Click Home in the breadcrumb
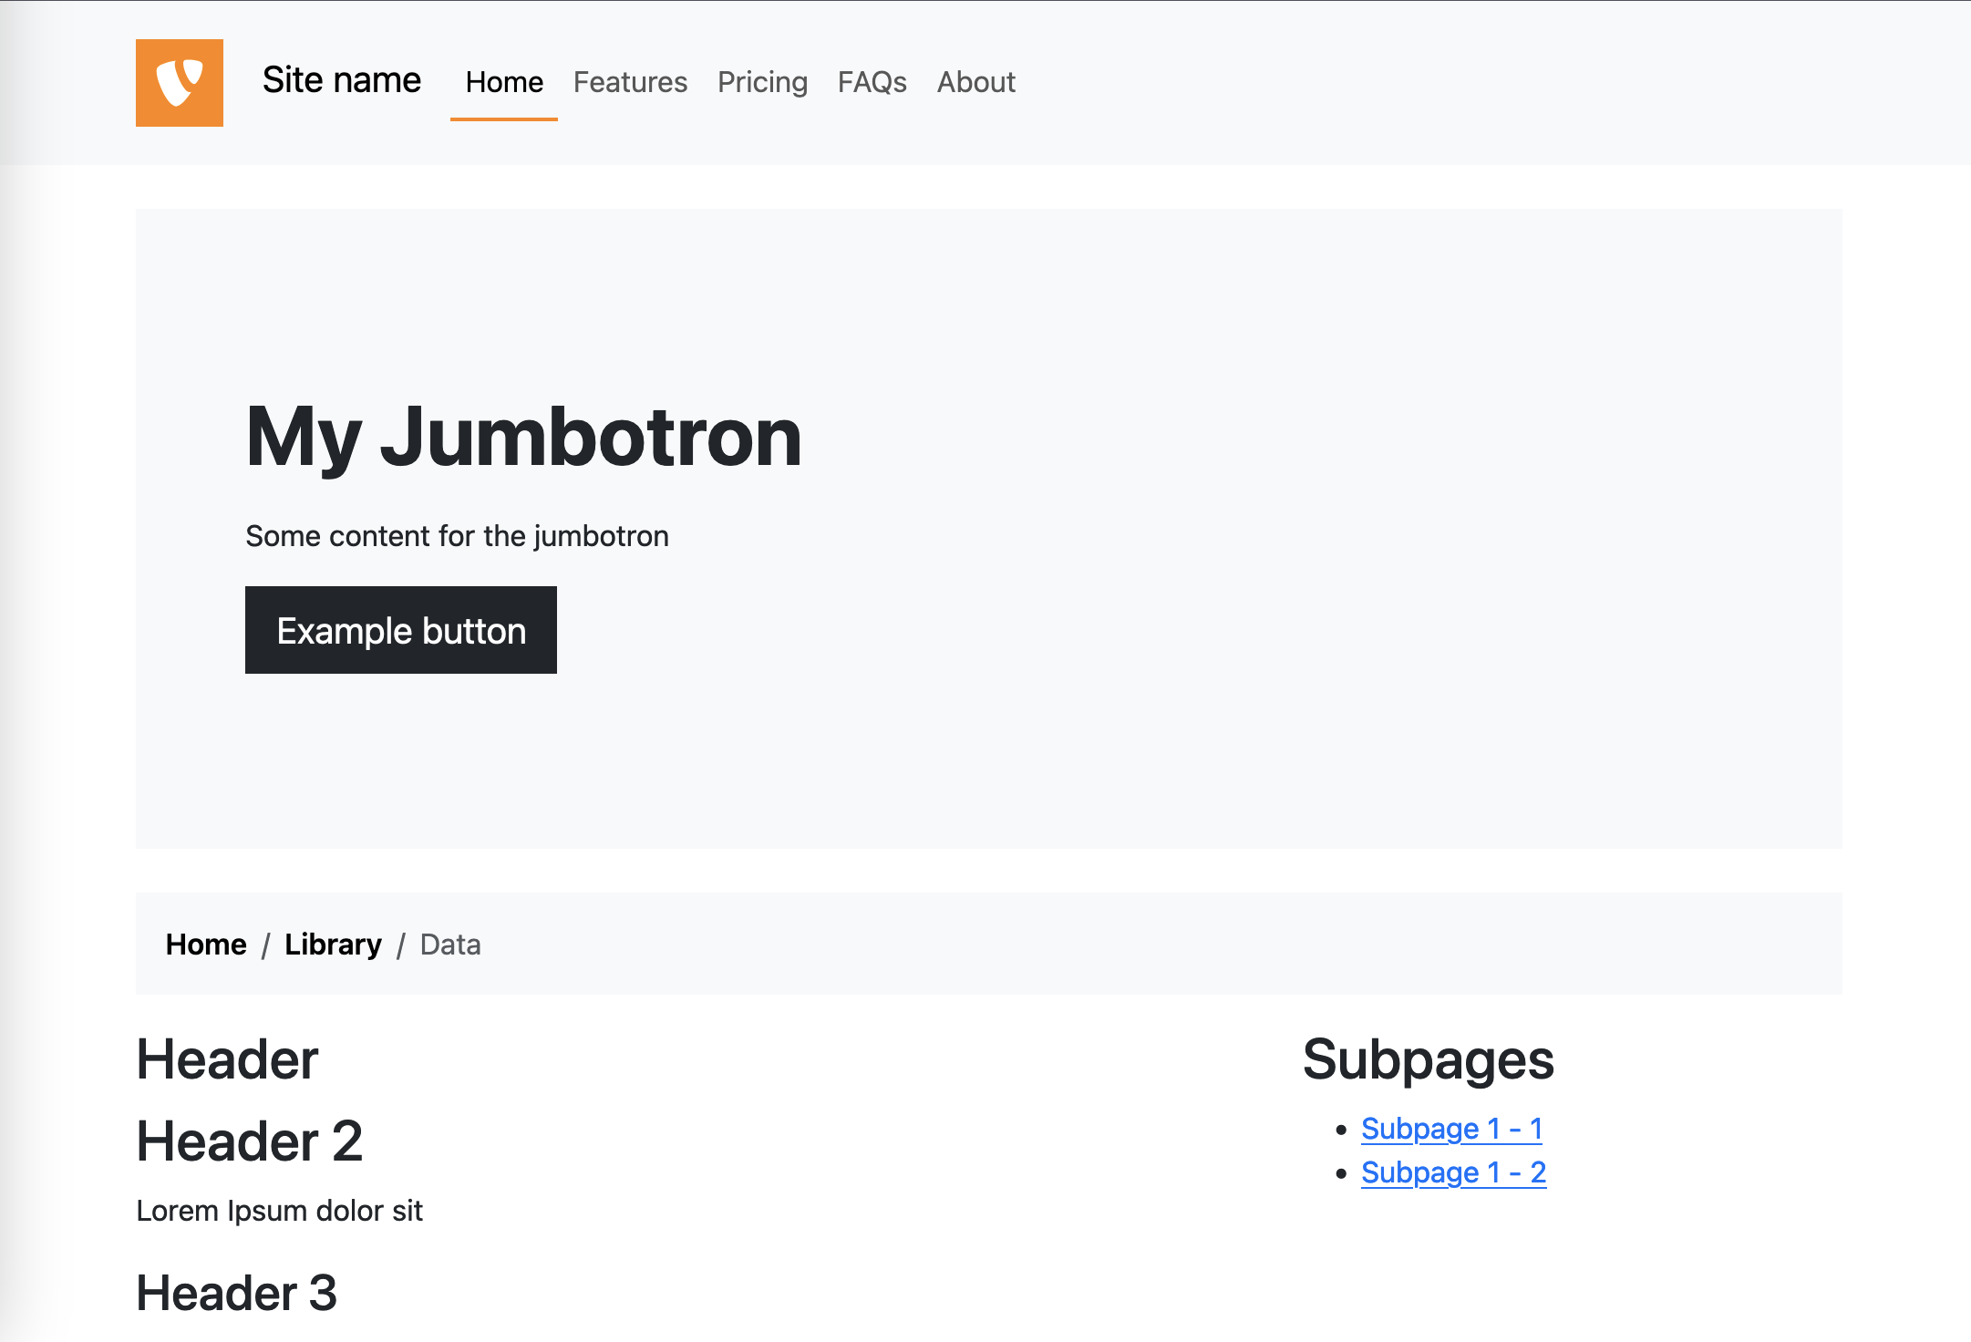1971x1342 pixels. [x=206, y=945]
